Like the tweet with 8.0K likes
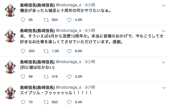This screenshot has width=169, height=107. click(x=69, y=51)
